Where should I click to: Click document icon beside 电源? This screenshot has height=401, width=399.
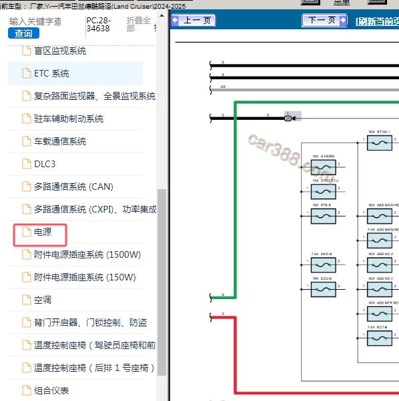(27, 232)
